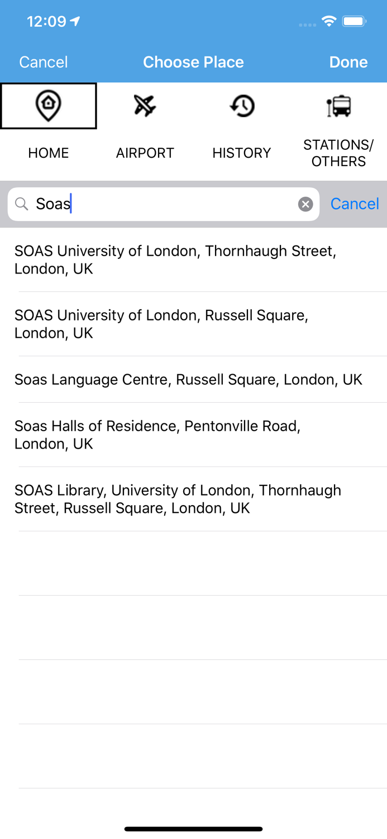
Task: Open the History clock icon
Action: (x=242, y=106)
